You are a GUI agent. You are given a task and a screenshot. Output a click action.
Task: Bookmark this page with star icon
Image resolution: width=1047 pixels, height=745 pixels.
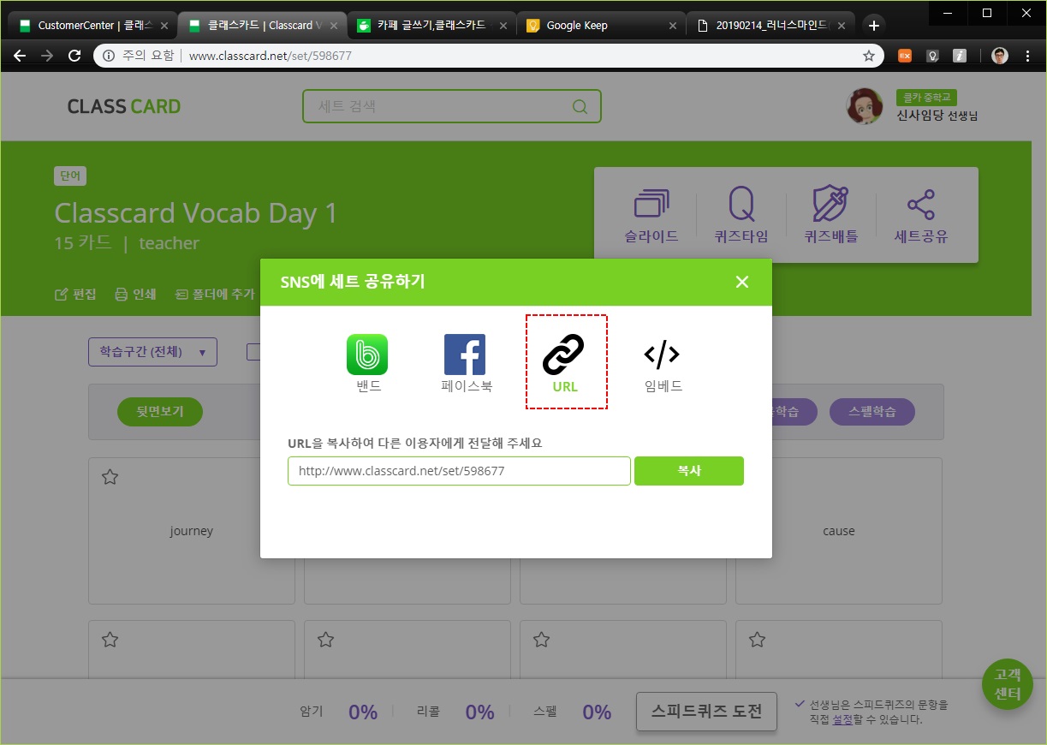click(869, 56)
